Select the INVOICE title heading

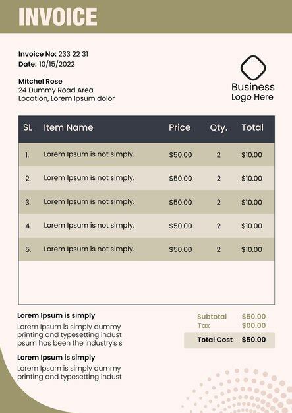tap(58, 17)
